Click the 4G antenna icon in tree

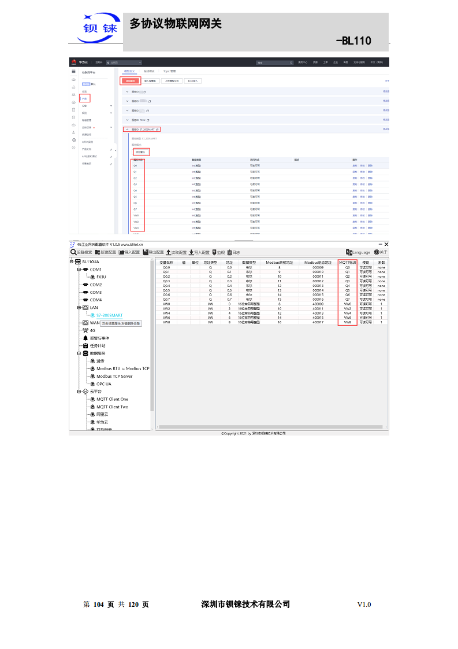(85, 330)
